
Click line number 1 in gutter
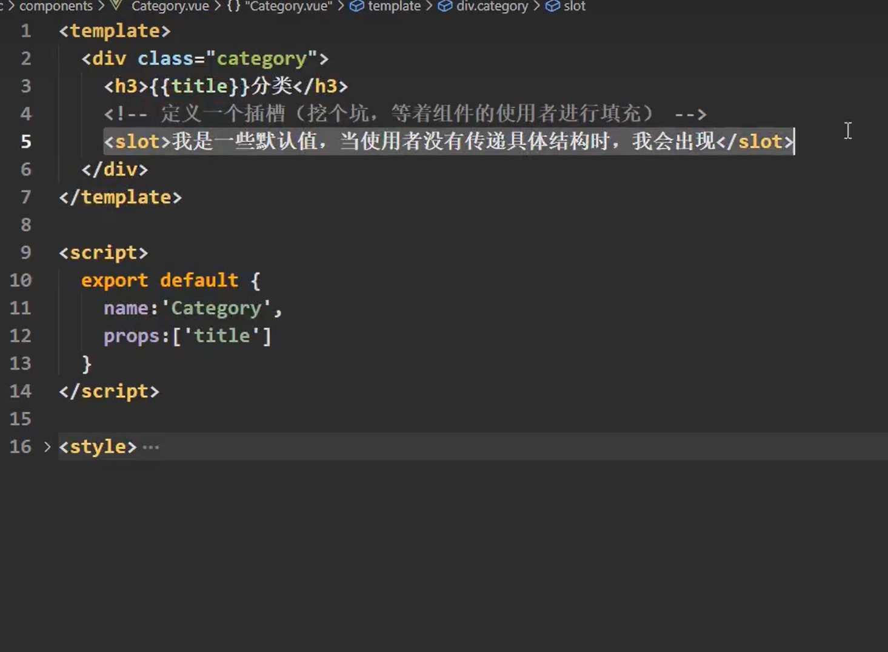click(25, 31)
